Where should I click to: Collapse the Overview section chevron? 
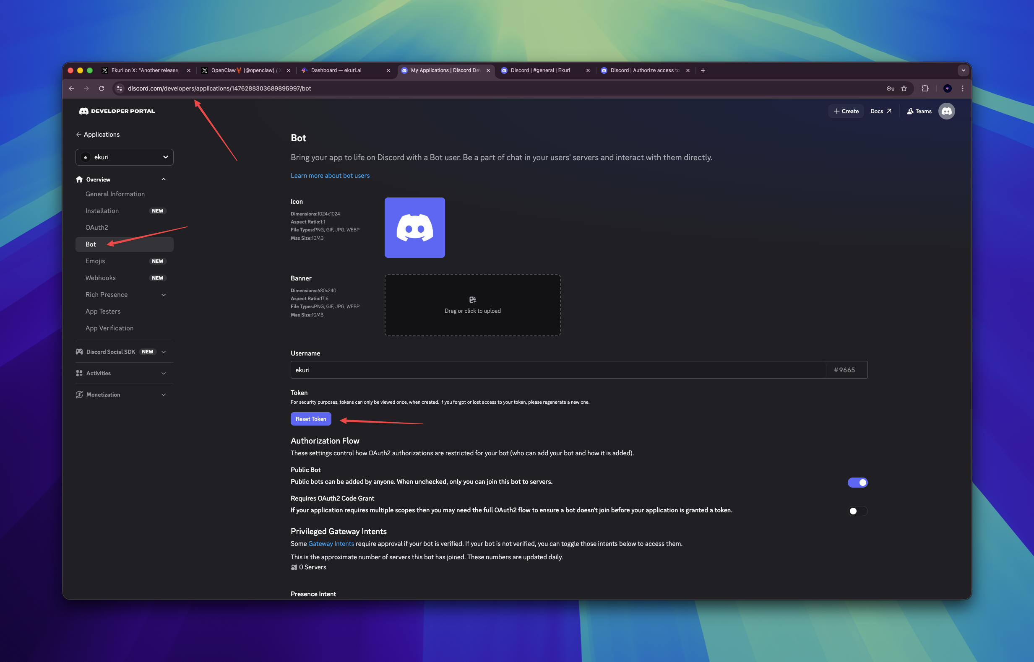click(x=164, y=179)
